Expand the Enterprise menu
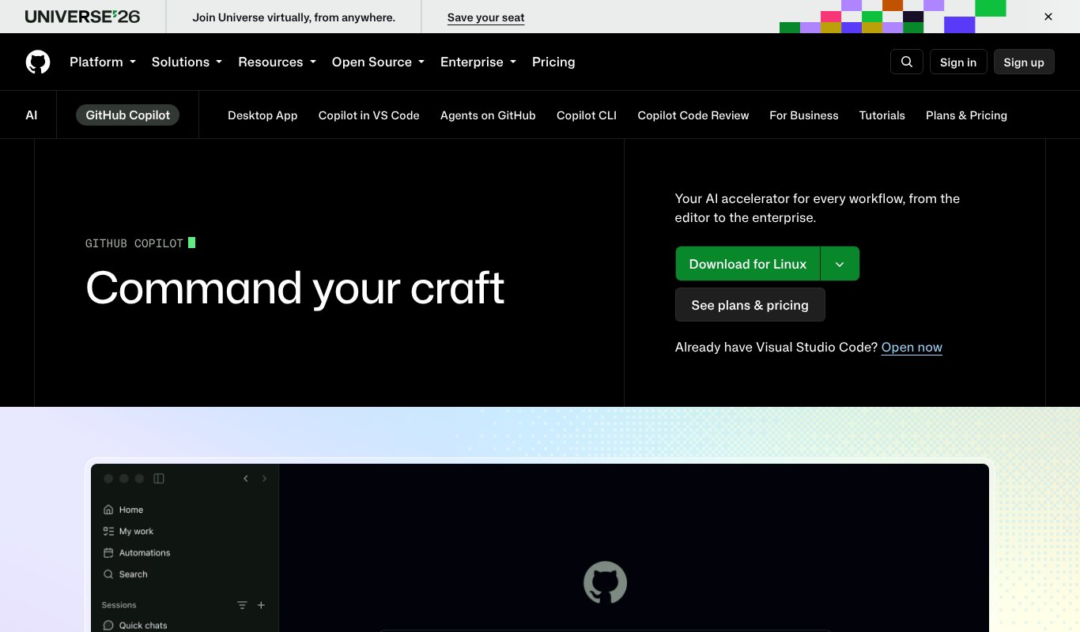1080x632 pixels. [x=478, y=62]
